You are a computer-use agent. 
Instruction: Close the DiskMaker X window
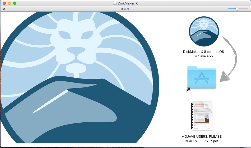(x=4, y=3)
